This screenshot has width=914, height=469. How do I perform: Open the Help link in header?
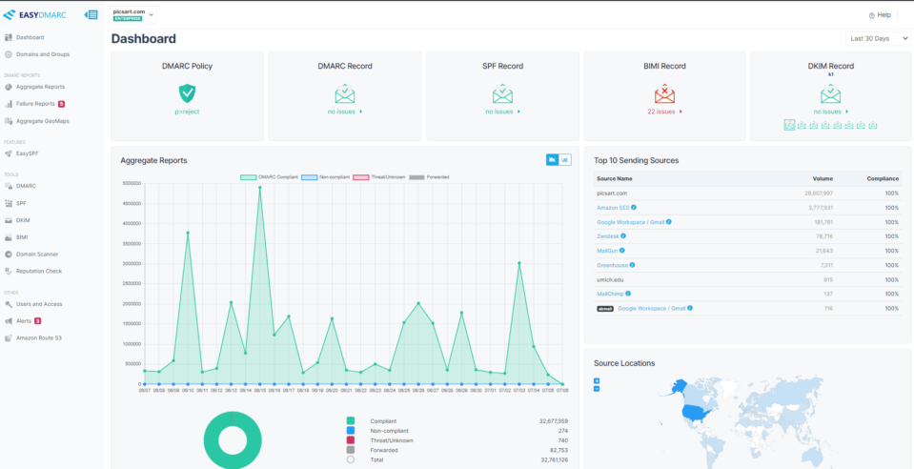[884, 15]
